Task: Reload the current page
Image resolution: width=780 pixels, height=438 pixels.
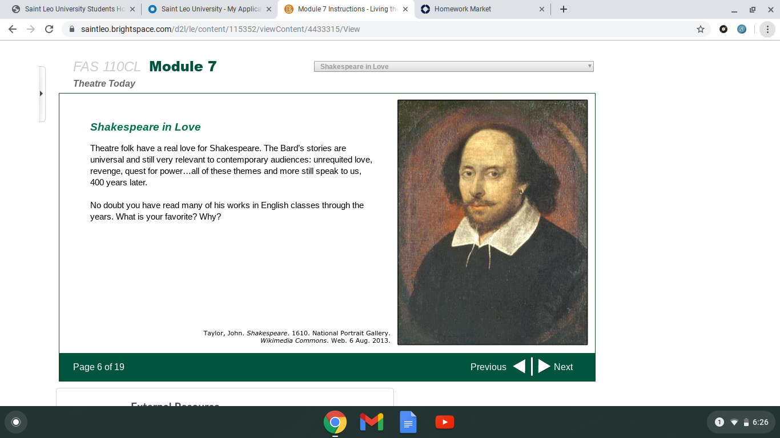Action: (x=49, y=29)
